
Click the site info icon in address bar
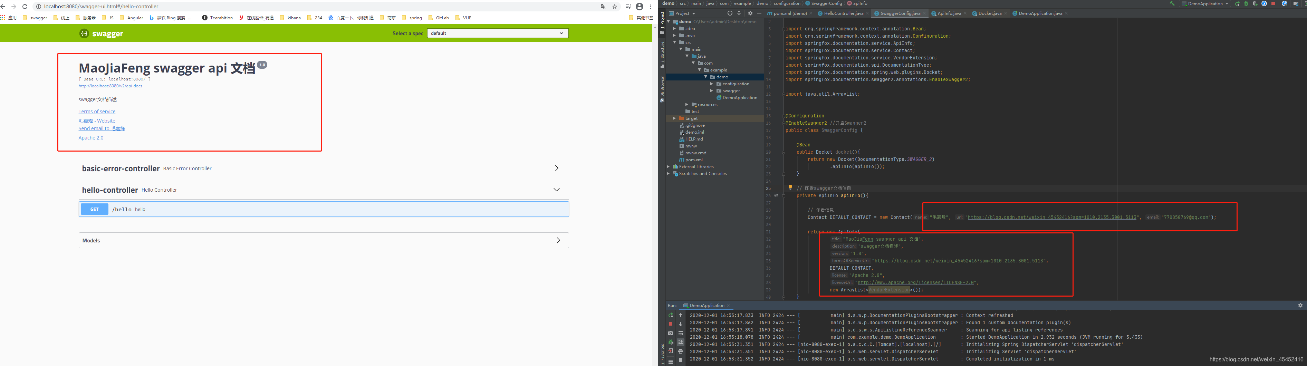pyautogui.click(x=39, y=7)
